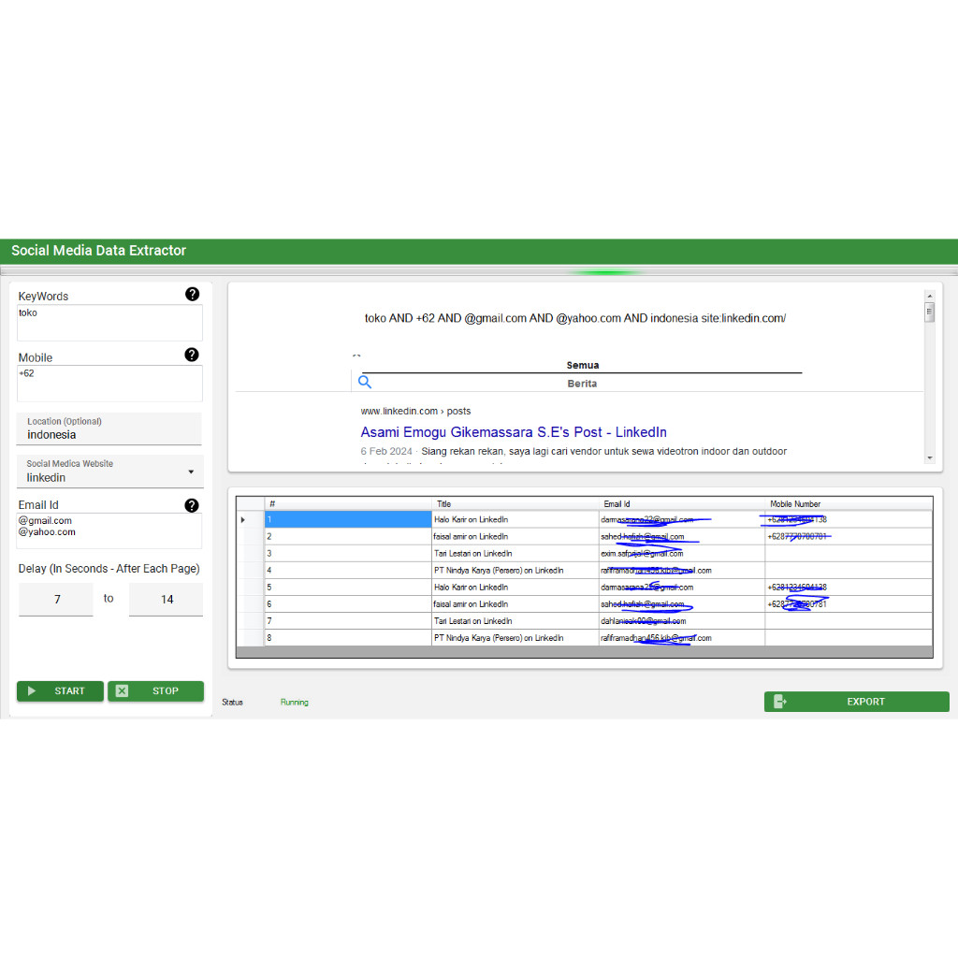The height and width of the screenshot is (958, 958).
Task: Click the search magnifier icon in browser pane
Action: click(365, 383)
